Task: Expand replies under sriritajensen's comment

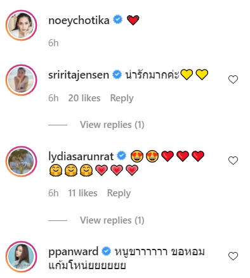Action: (x=112, y=125)
